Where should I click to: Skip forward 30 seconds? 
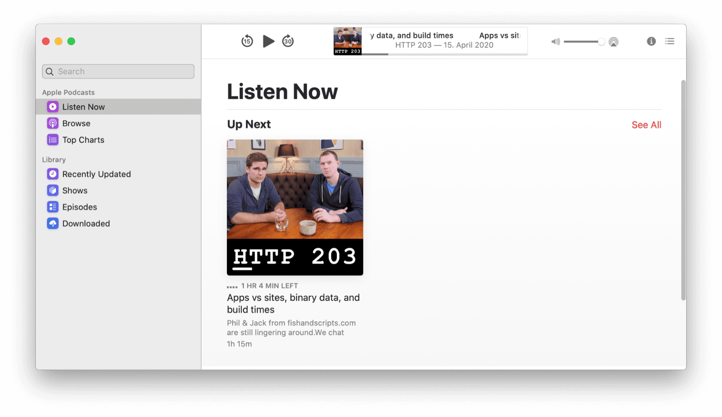click(x=288, y=41)
